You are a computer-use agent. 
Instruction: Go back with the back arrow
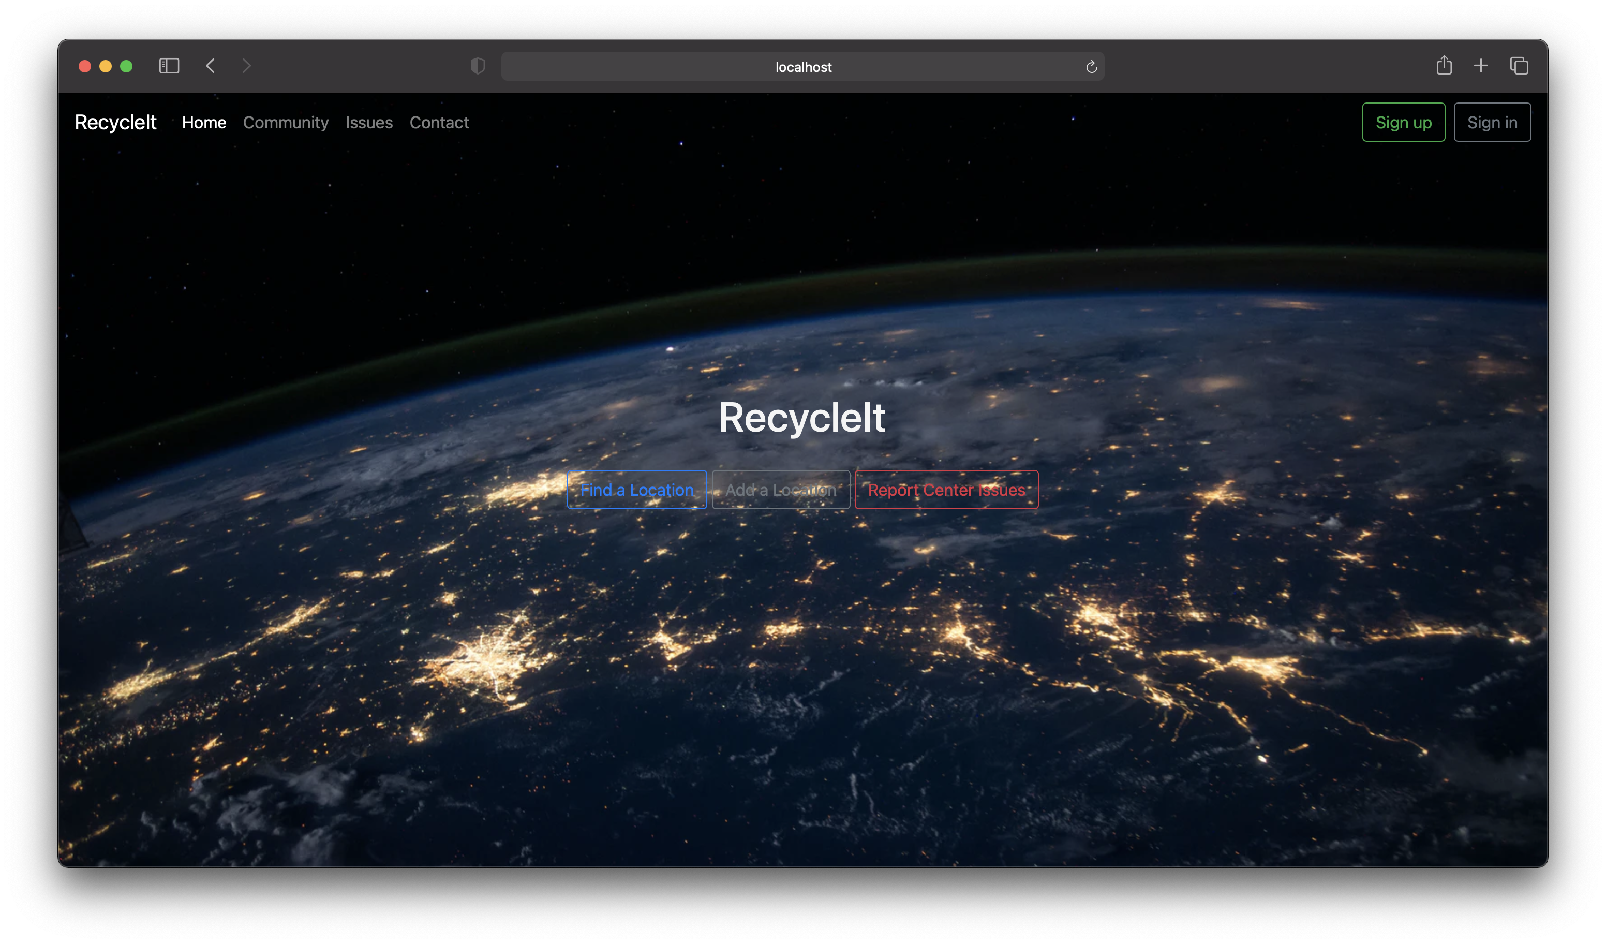coord(210,66)
